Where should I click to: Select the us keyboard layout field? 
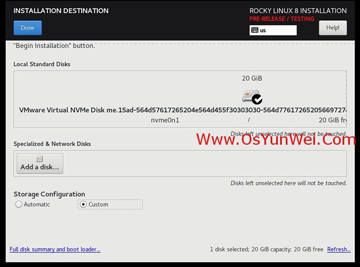pos(273,30)
